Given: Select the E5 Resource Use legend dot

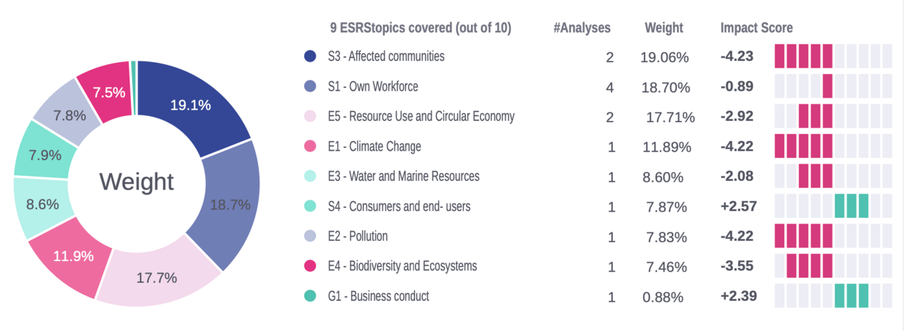Looking at the screenshot, I should 310,117.
